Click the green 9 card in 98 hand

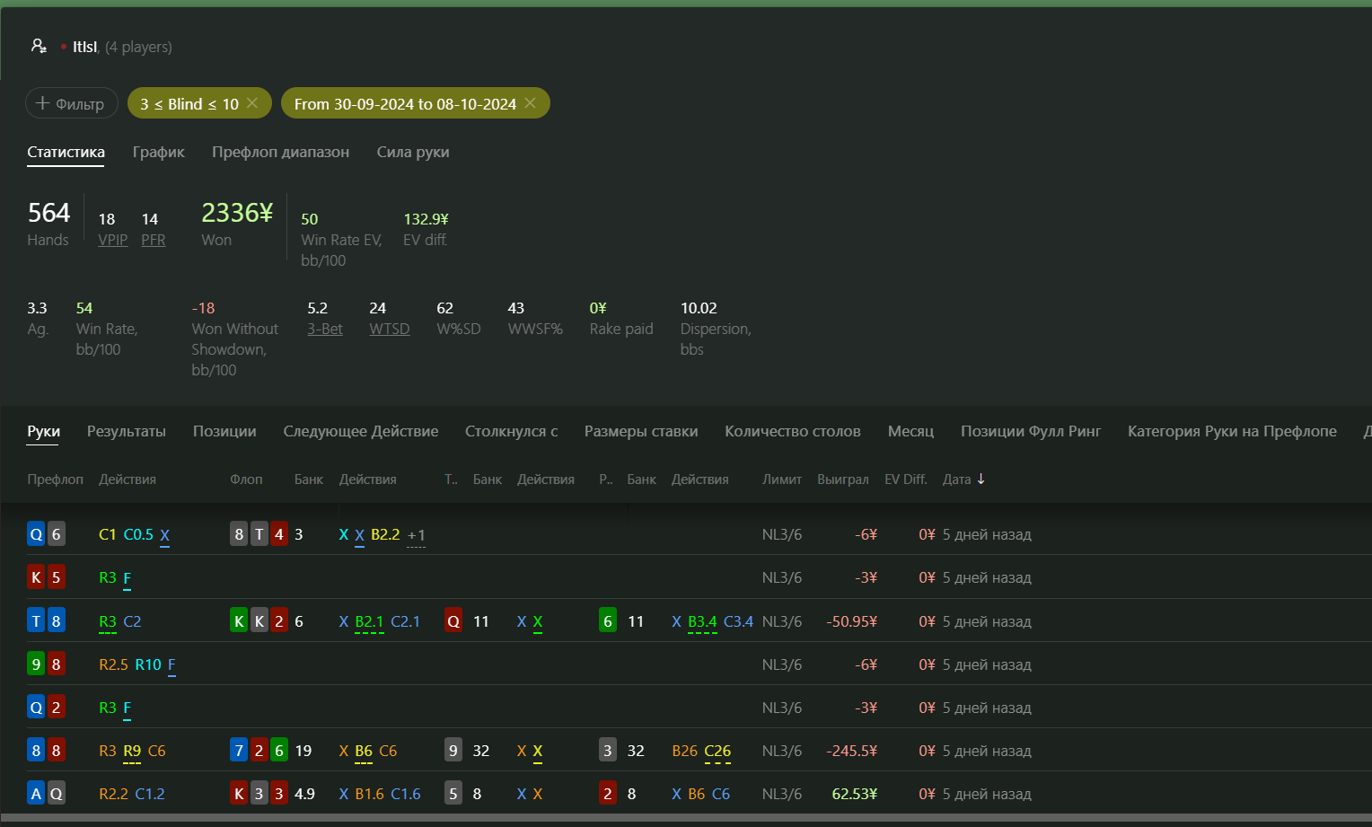36,664
